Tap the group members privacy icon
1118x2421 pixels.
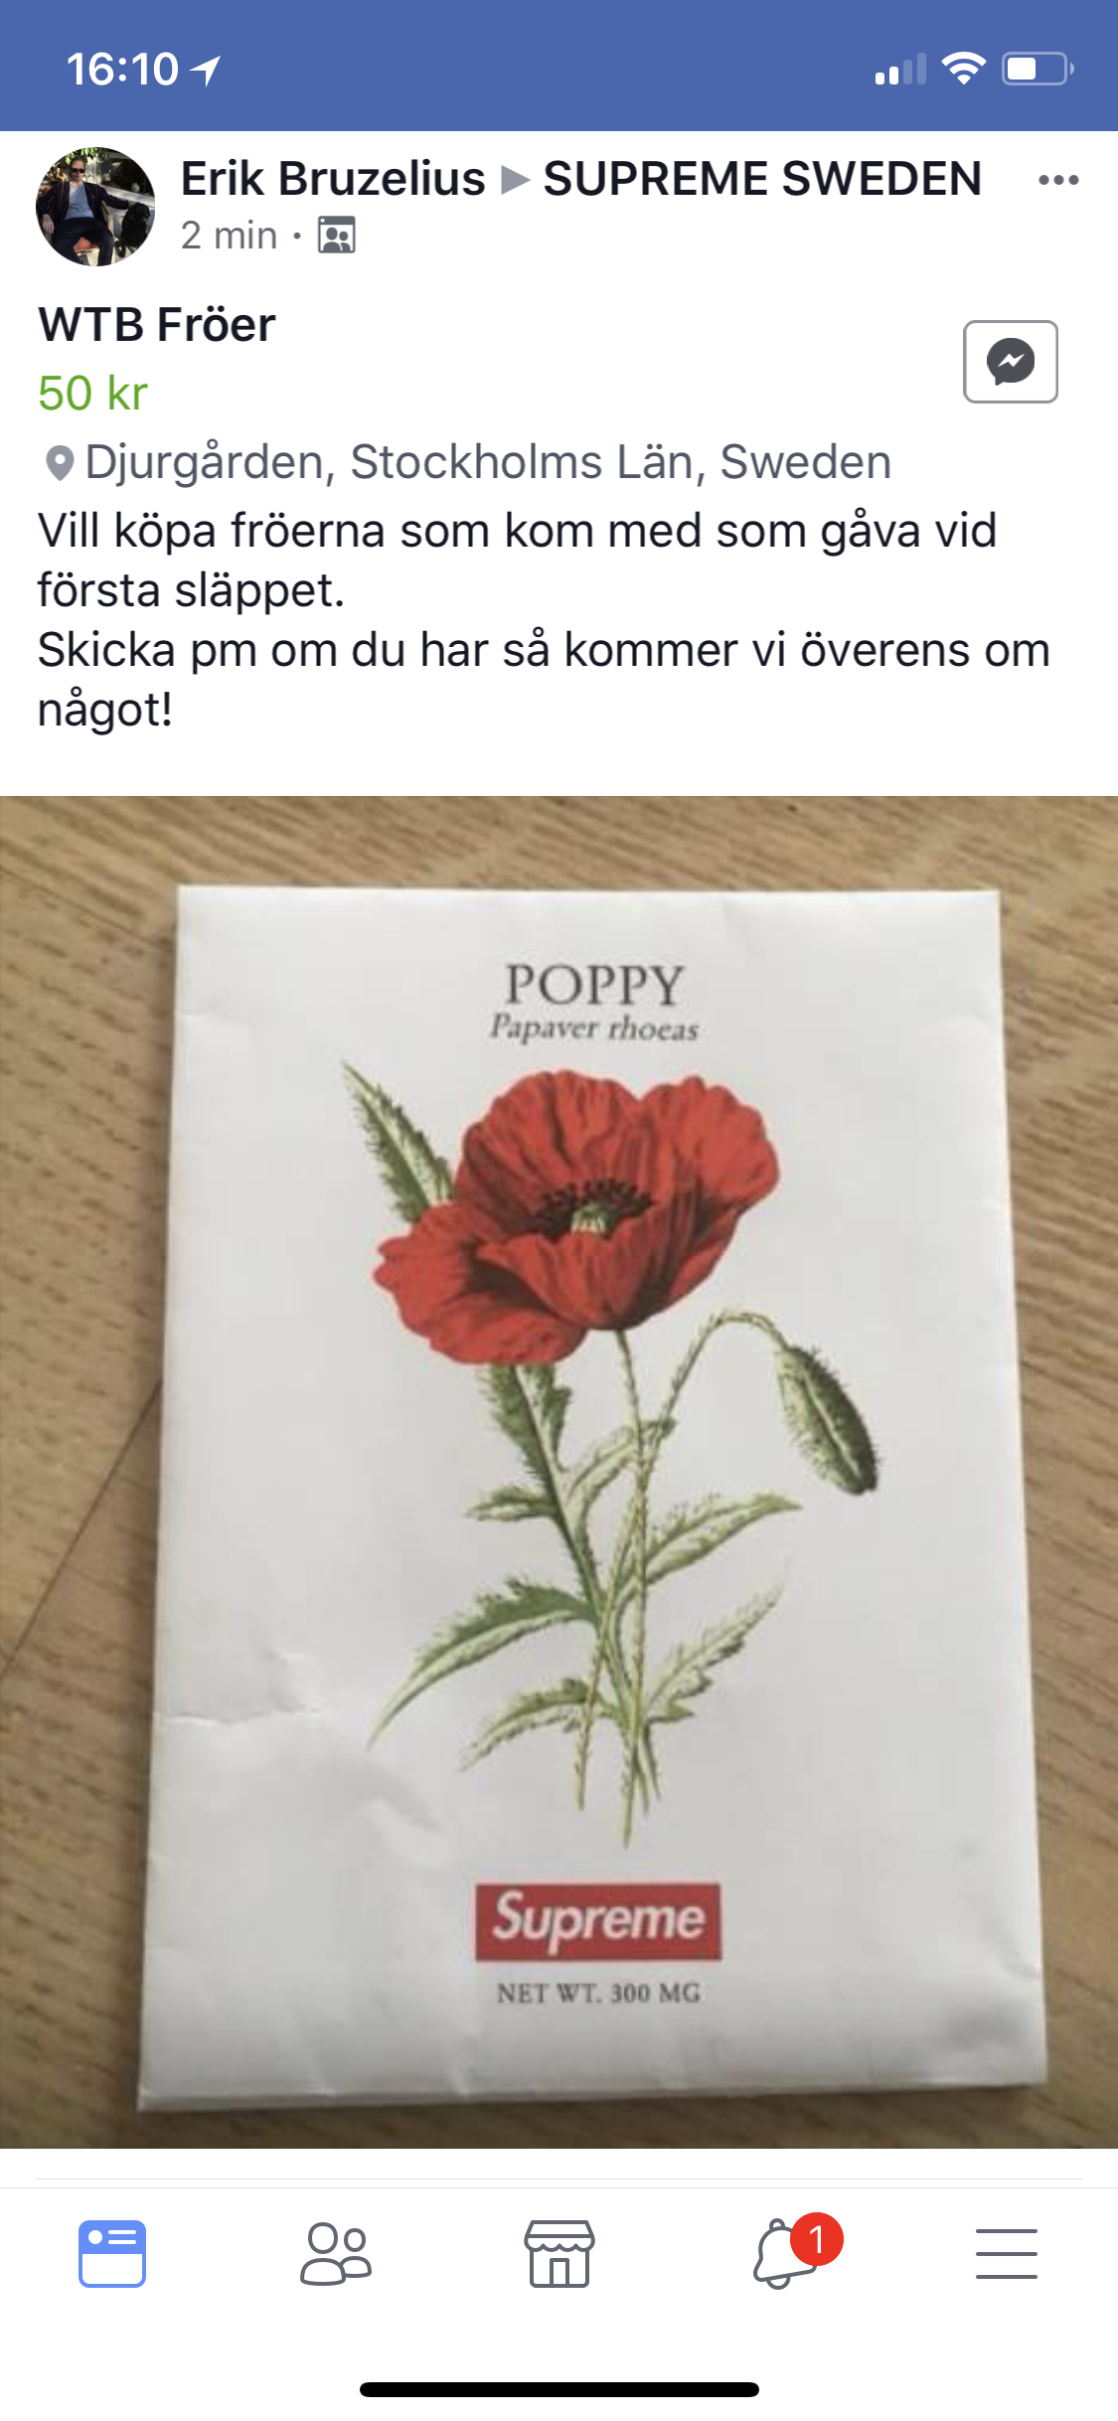(x=337, y=236)
